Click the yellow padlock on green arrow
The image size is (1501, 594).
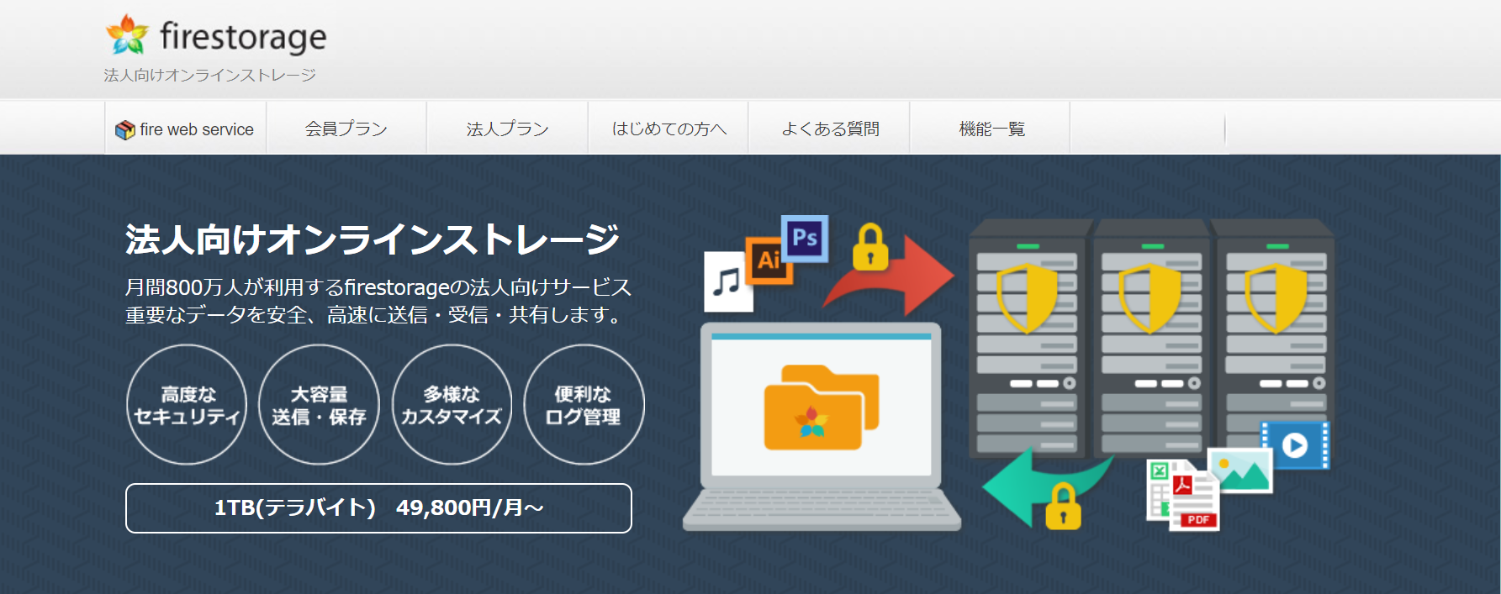click(1063, 507)
